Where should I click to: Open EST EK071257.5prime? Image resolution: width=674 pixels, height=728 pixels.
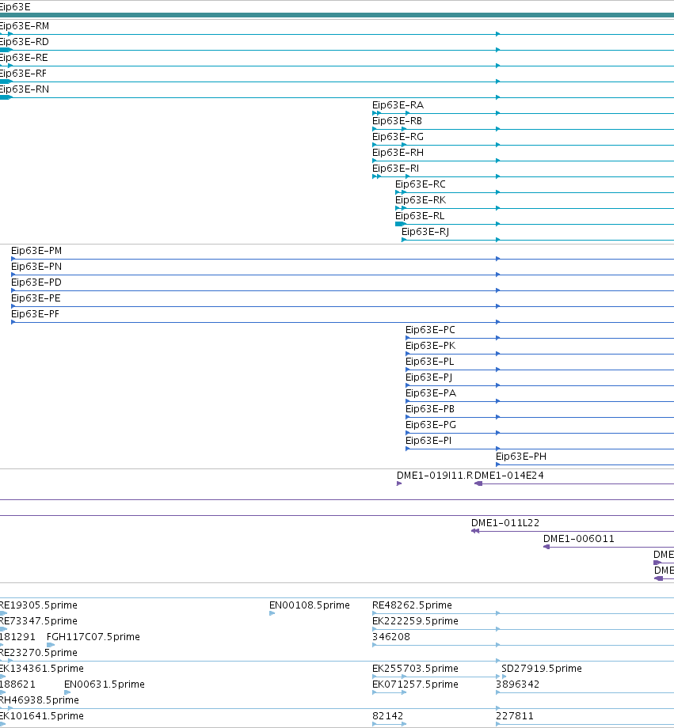tap(415, 684)
